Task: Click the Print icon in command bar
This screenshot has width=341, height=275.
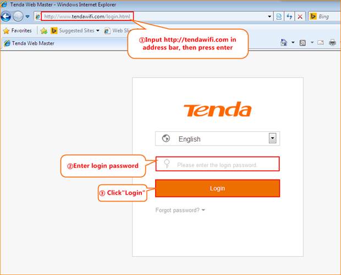Action: click(332, 43)
